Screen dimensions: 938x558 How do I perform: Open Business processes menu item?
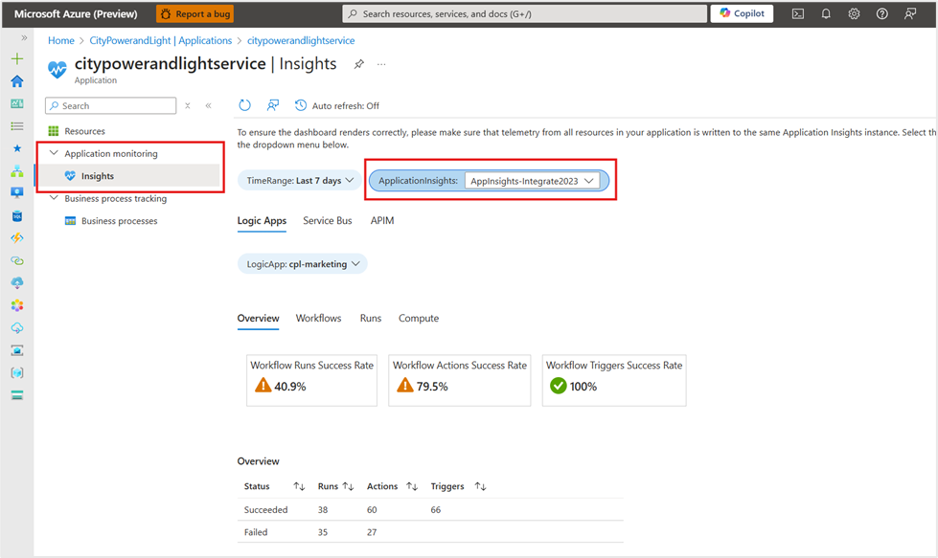(x=119, y=221)
